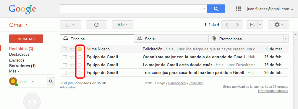Mark 'Lo mejor de Gmail' as important
The height and width of the screenshot is (109, 298).
click(80, 65)
